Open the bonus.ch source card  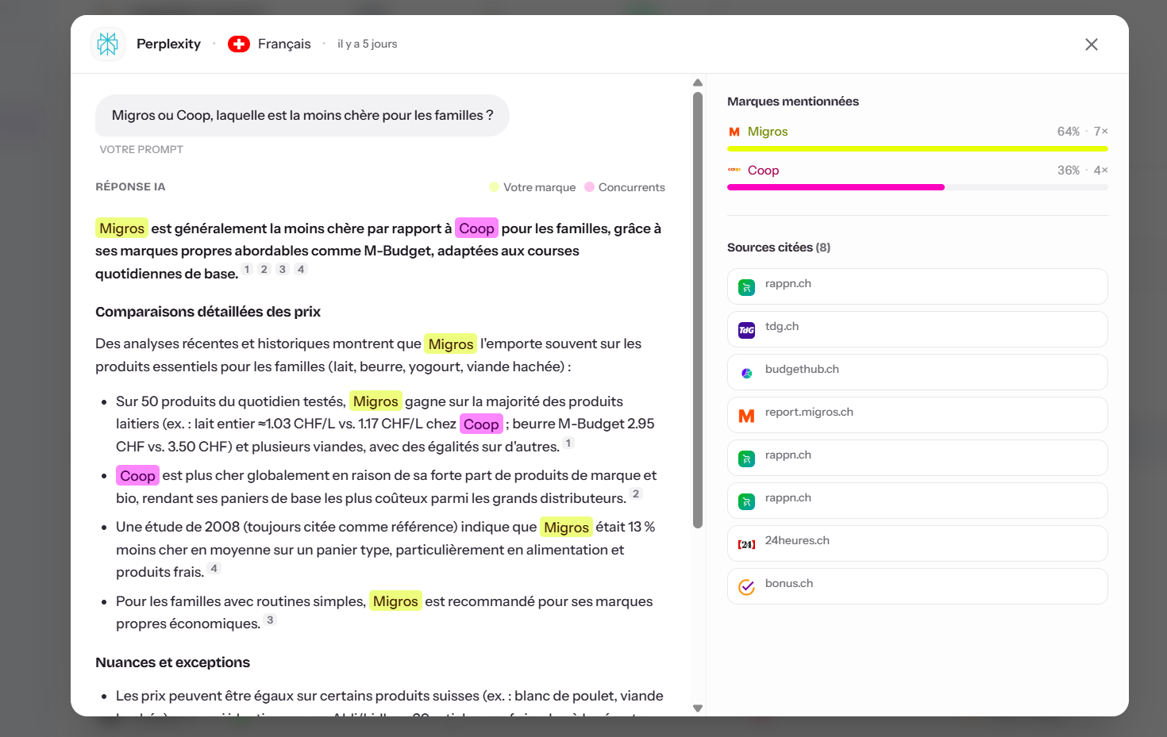918,586
